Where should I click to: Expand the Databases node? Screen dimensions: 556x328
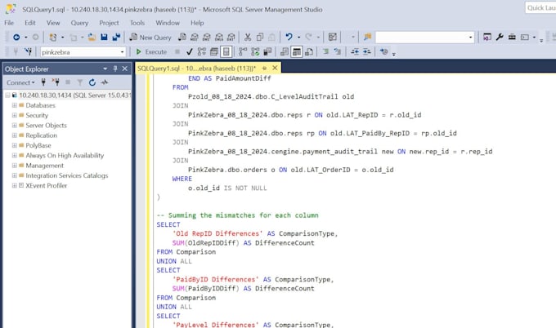pos(14,105)
